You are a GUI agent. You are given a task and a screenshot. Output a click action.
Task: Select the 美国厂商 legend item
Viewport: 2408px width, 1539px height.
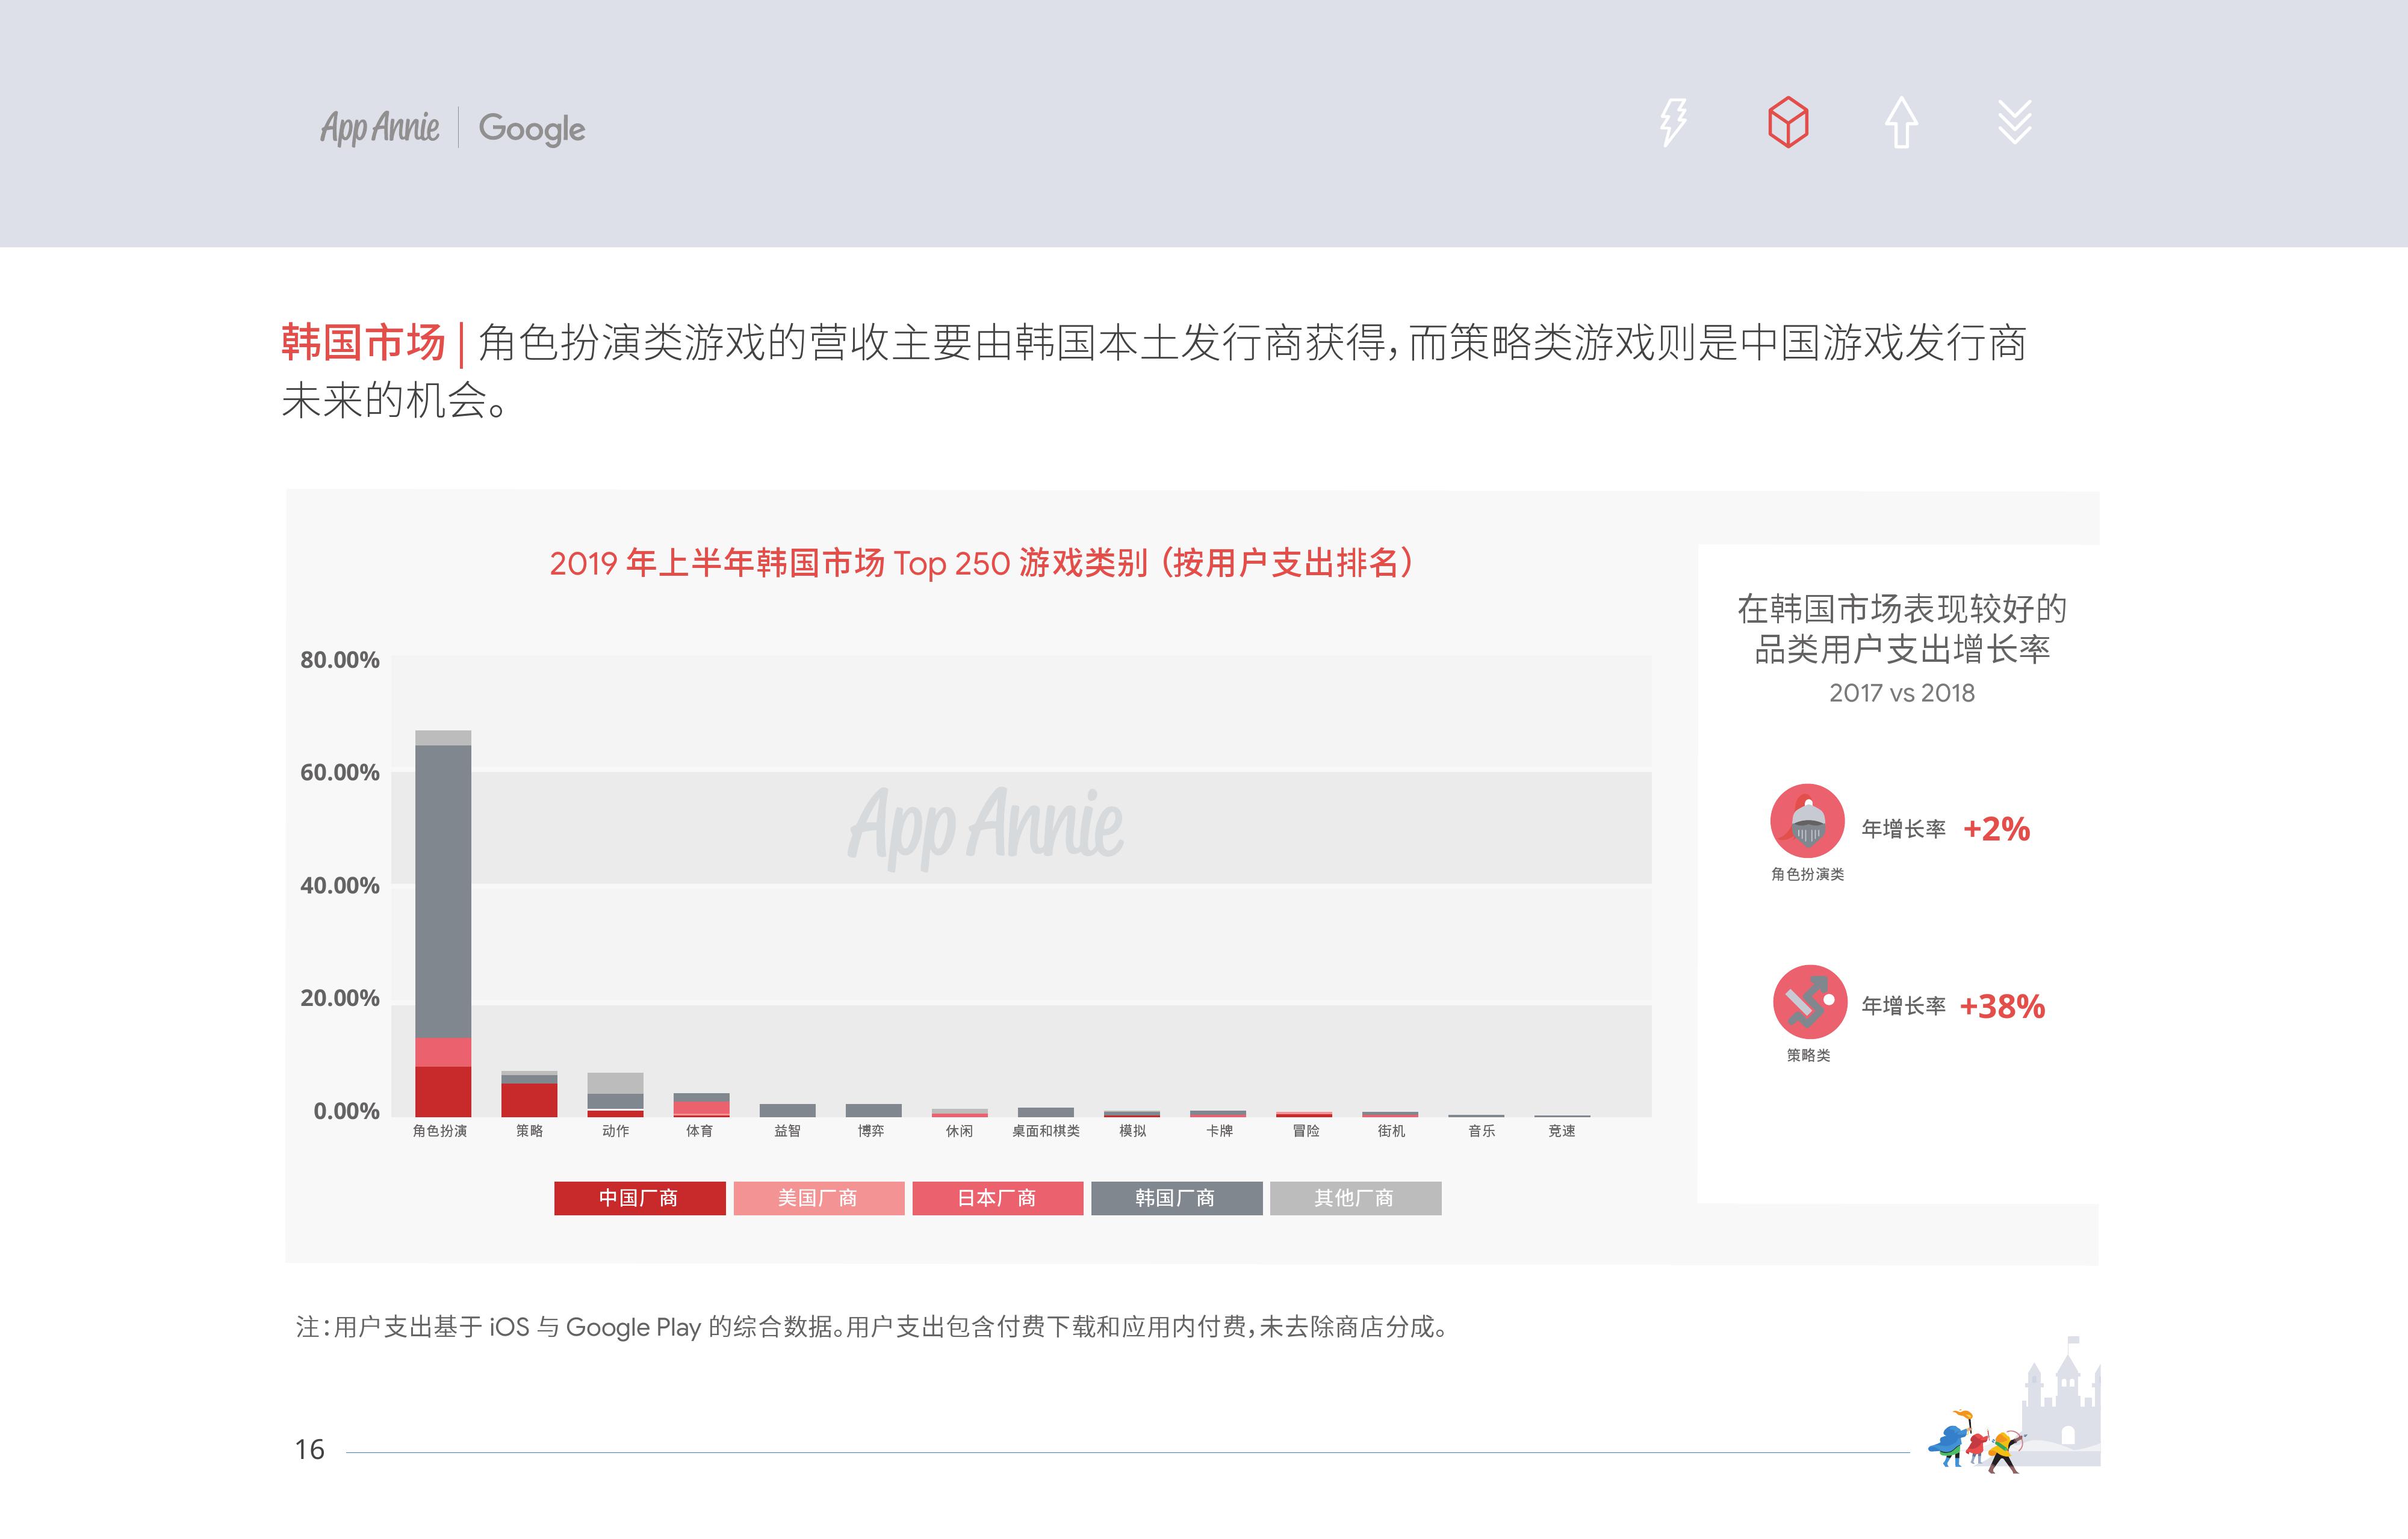pyautogui.click(x=818, y=1198)
